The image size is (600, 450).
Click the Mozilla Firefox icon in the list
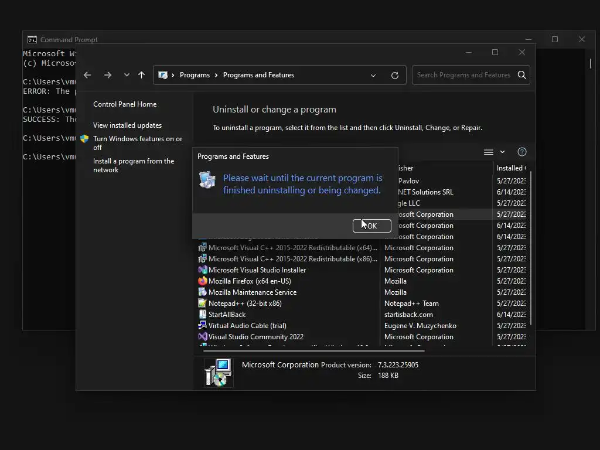click(202, 281)
